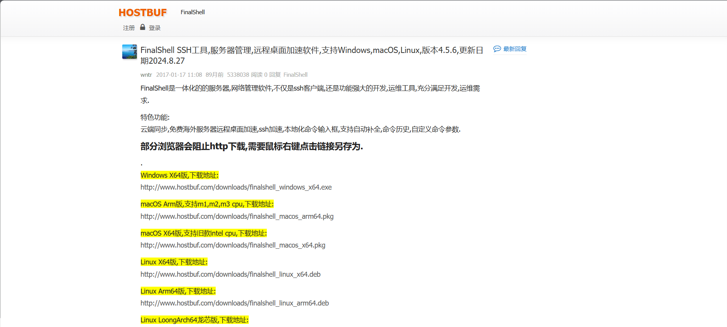Download finalshell_macos_x64.pkg link

[x=233, y=245]
